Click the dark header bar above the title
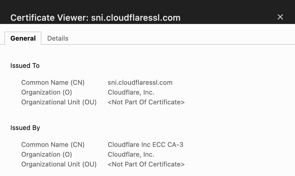 (x=147, y=5)
